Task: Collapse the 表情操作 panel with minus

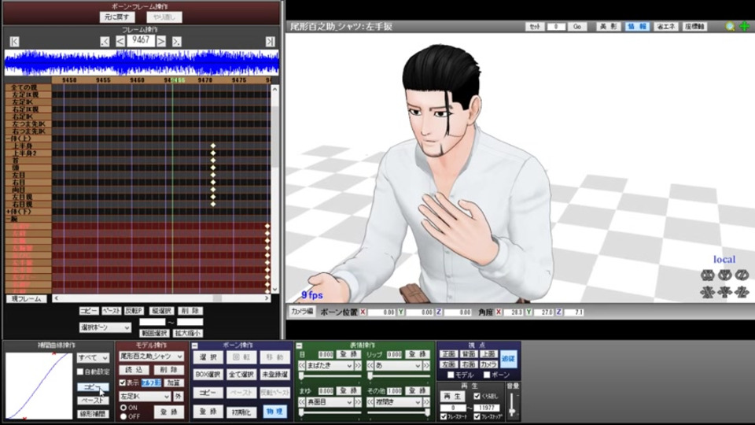Action: point(299,346)
